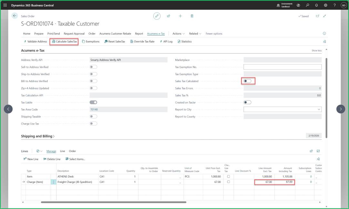Click Show less in Acumens e-Tax
349x209 pixels.
coord(316,51)
